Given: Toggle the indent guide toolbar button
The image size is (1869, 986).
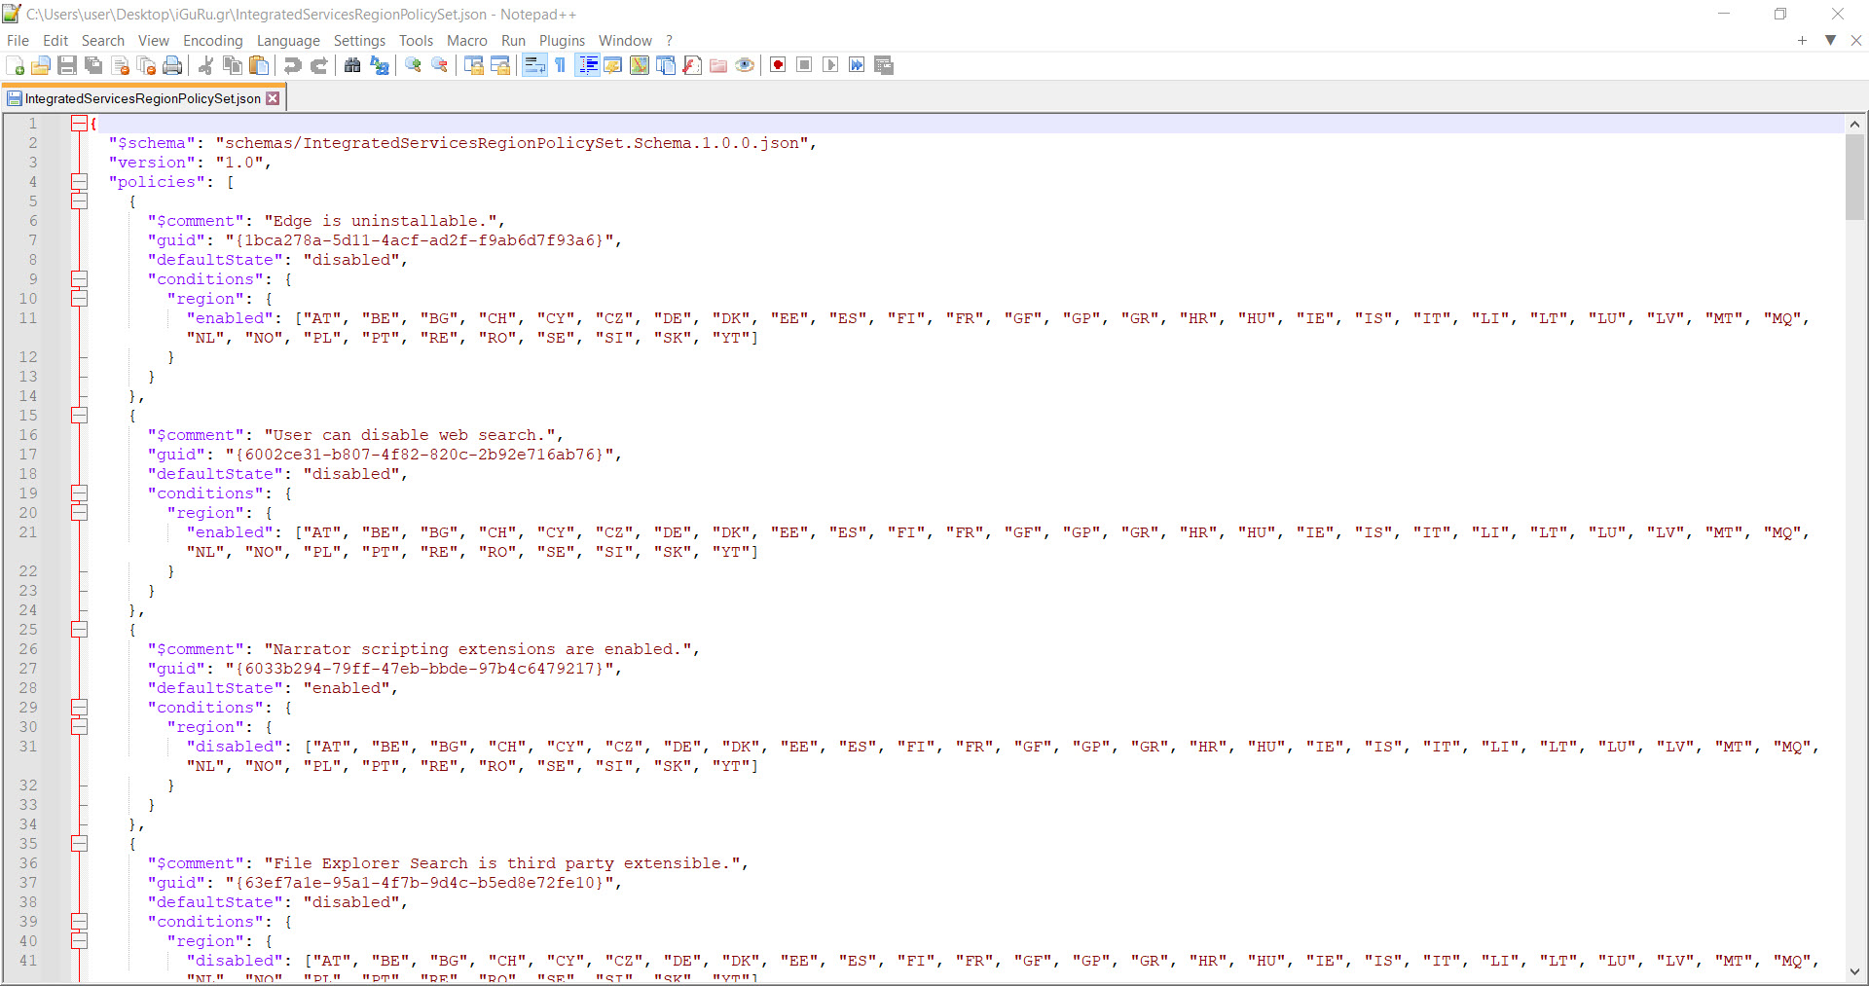Looking at the screenshot, I should point(588,65).
